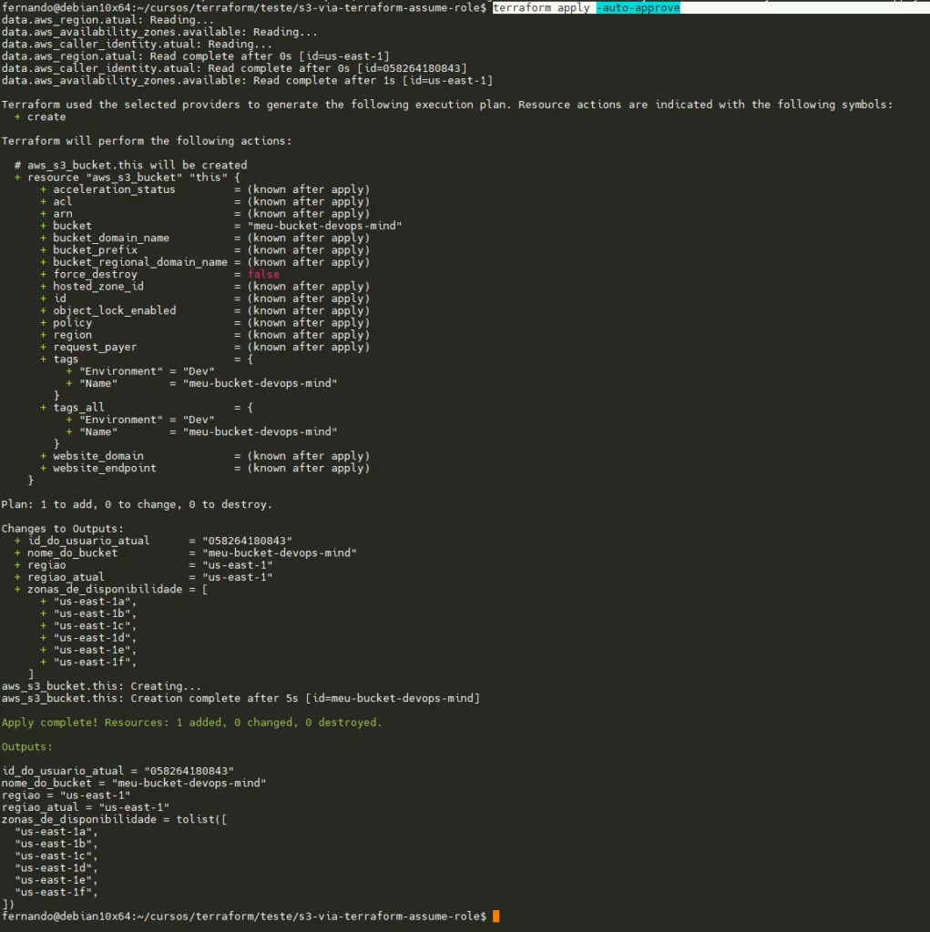
Task: Click the orange cursor block at the prompt
Action: click(x=496, y=916)
